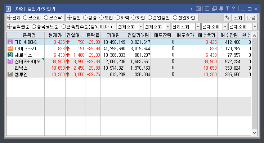
Task: Click up arrow icon in 엠투엔 row
Action: pyautogui.click(x=68, y=74)
